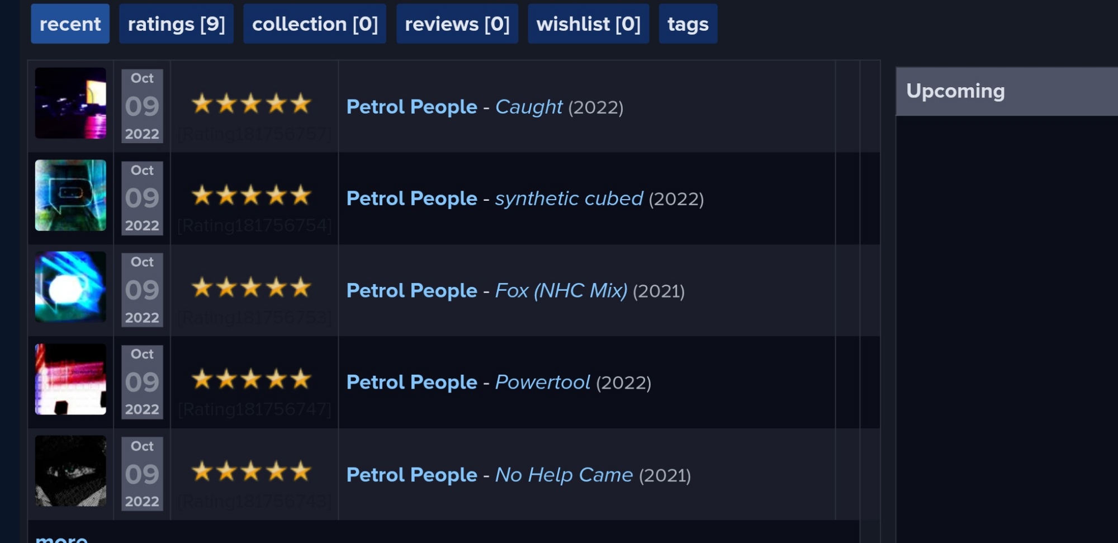
Task: Open the synthetic cubed cover thumbnail
Action: click(x=70, y=195)
